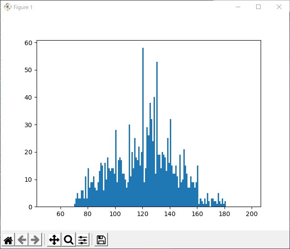This screenshot has height=249, width=290.
Task: Click y-axis tick label 30
Action: point(28,125)
